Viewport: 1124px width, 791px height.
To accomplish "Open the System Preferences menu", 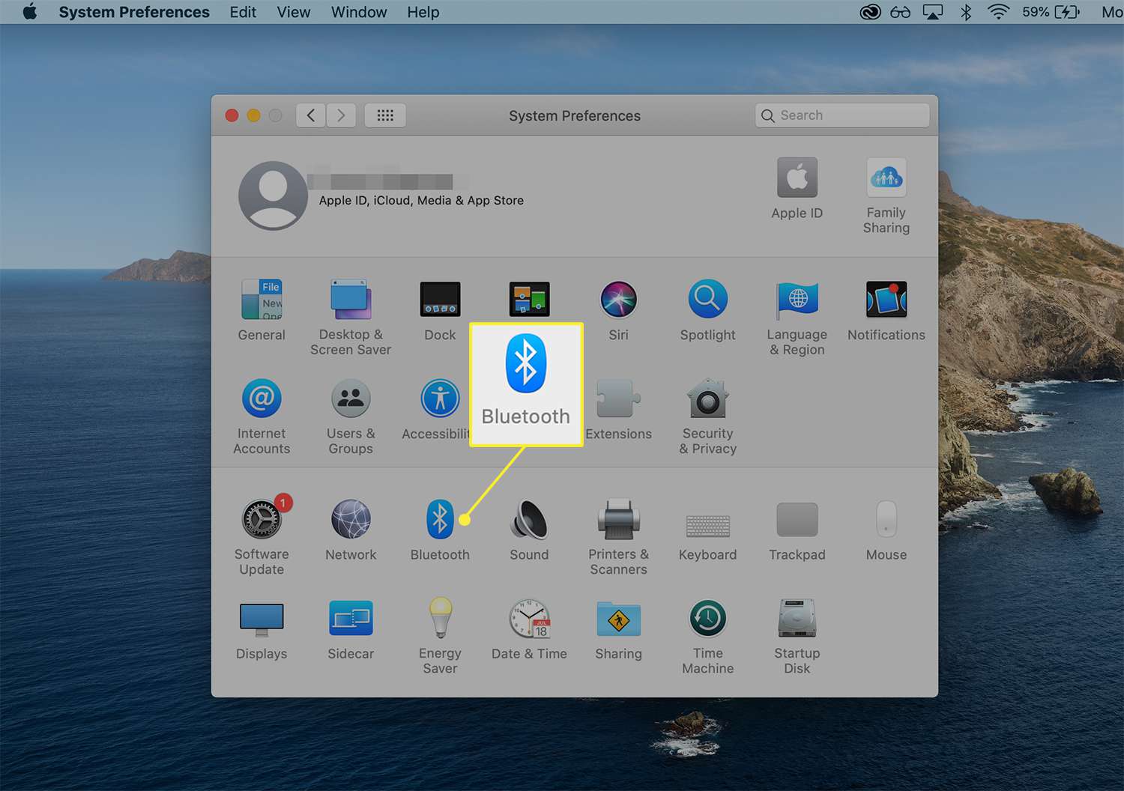I will point(134,12).
